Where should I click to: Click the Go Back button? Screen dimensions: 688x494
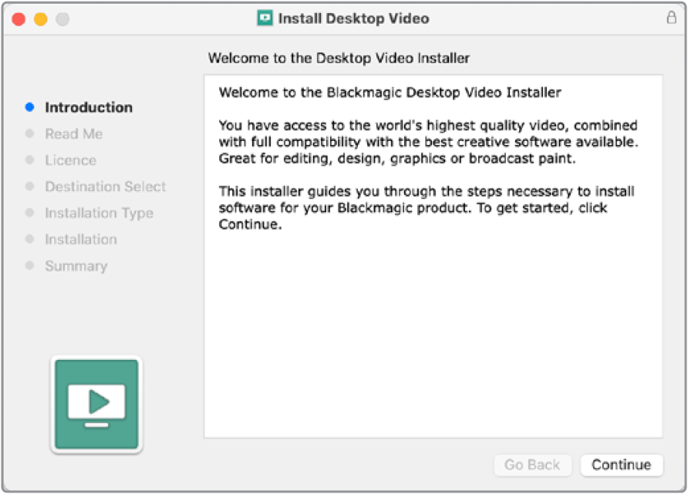point(532,465)
